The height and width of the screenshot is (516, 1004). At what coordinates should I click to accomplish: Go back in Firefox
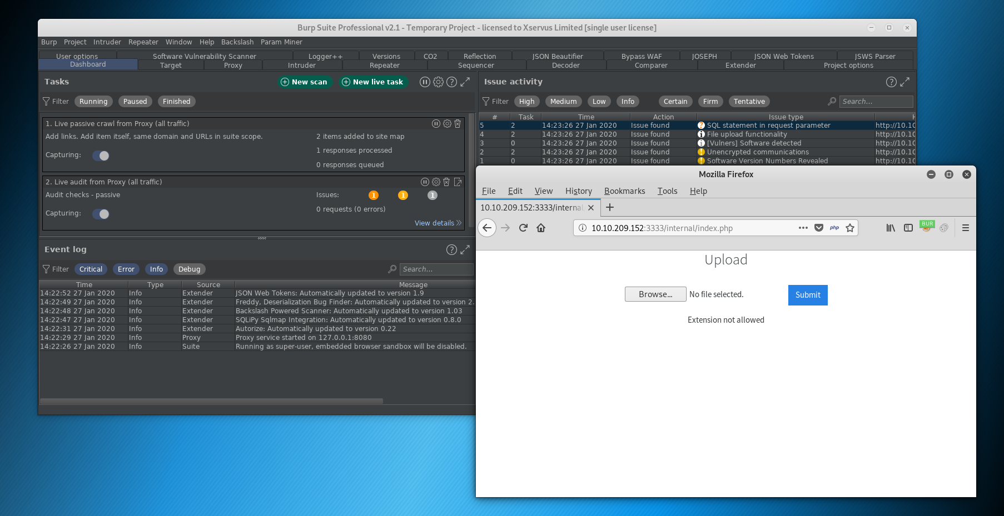[x=487, y=228]
